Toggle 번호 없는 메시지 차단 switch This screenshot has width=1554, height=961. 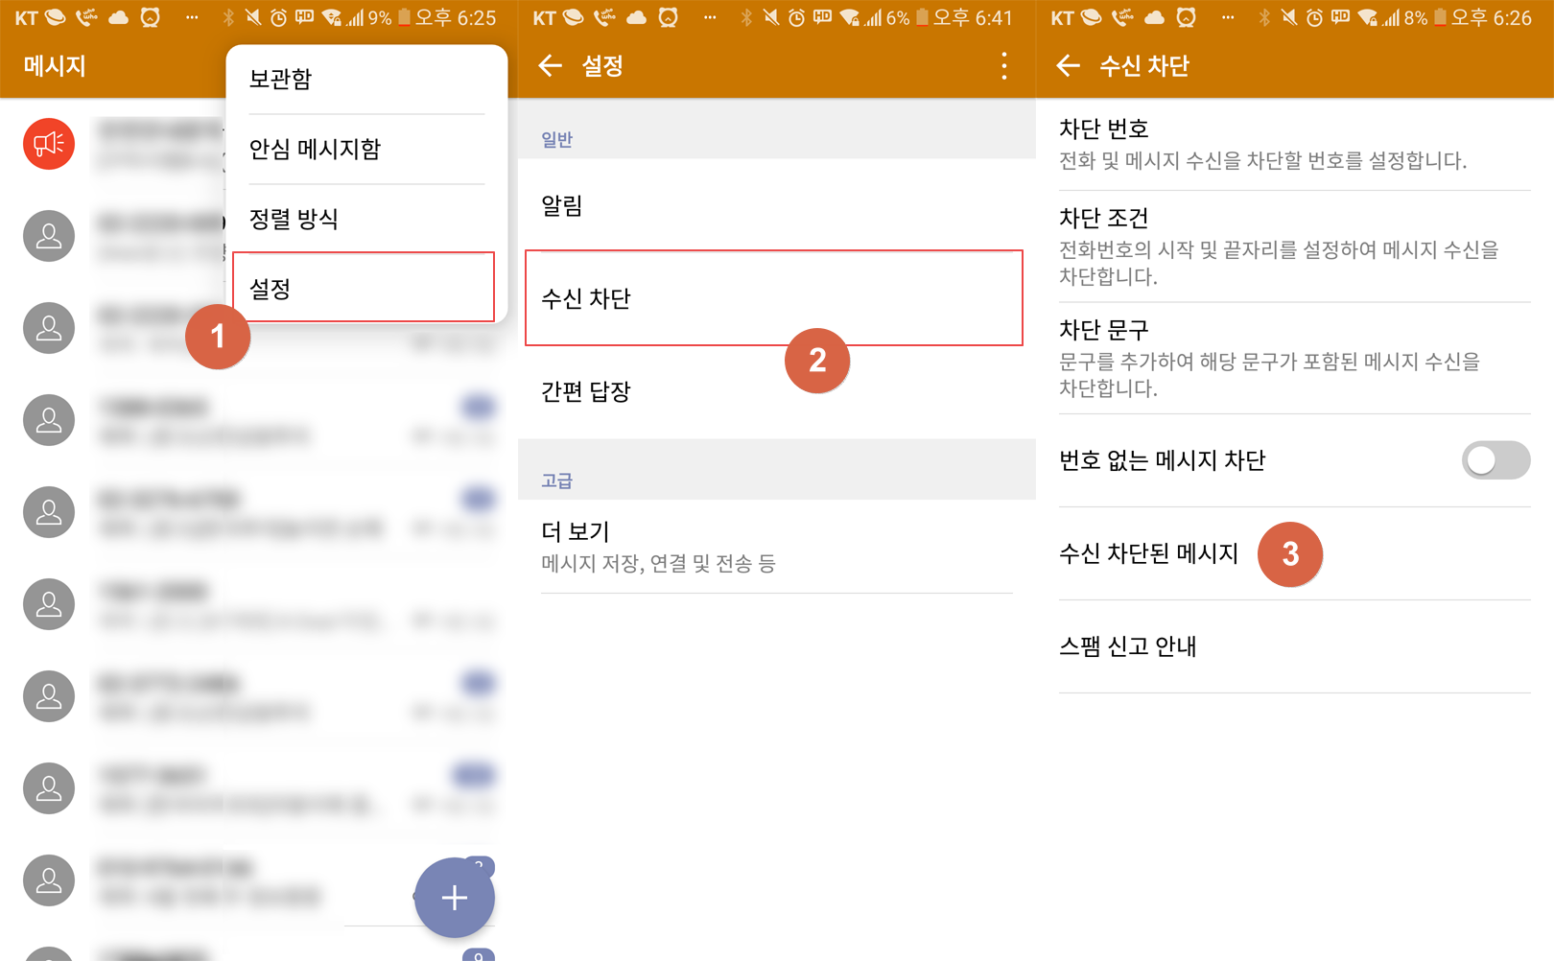click(1495, 460)
